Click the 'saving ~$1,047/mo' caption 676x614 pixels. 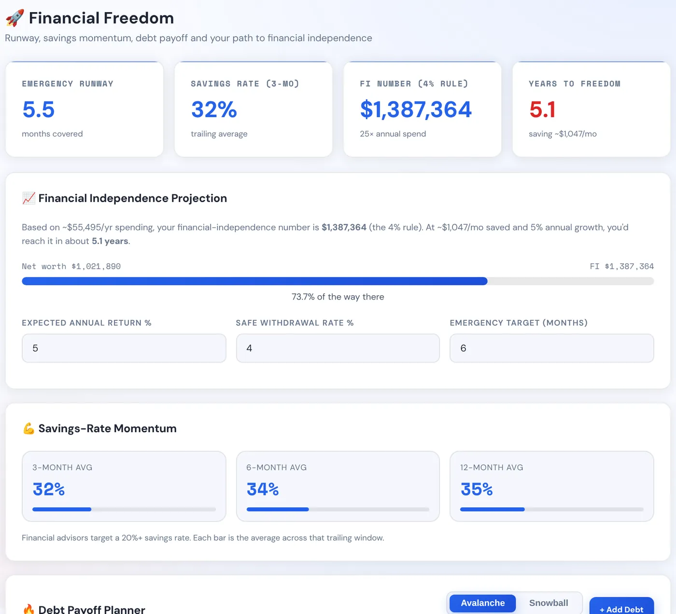point(563,134)
